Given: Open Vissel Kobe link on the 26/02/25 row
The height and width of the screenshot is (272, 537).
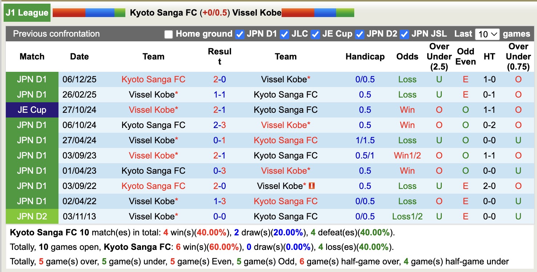Looking at the screenshot, I should click(153, 94).
